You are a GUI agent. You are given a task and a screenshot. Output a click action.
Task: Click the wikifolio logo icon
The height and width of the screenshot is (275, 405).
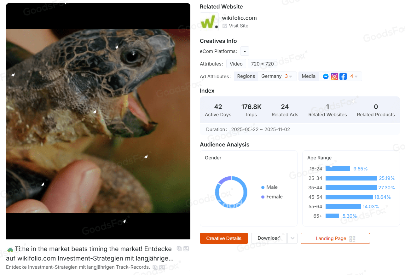[209, 22]
